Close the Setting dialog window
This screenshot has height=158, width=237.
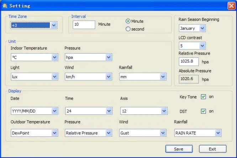point(231,6)
